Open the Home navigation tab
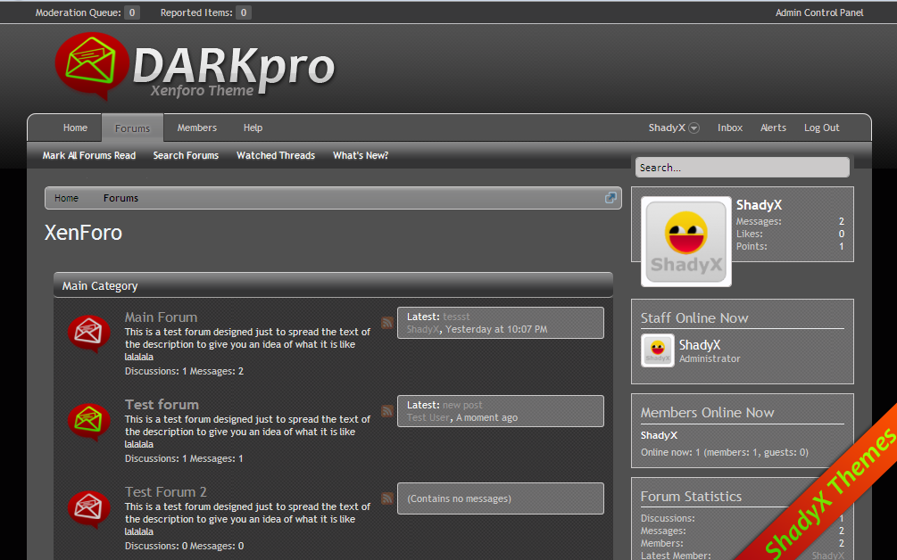The height and width of the screenshot is (560, 897). click(76, 128)
